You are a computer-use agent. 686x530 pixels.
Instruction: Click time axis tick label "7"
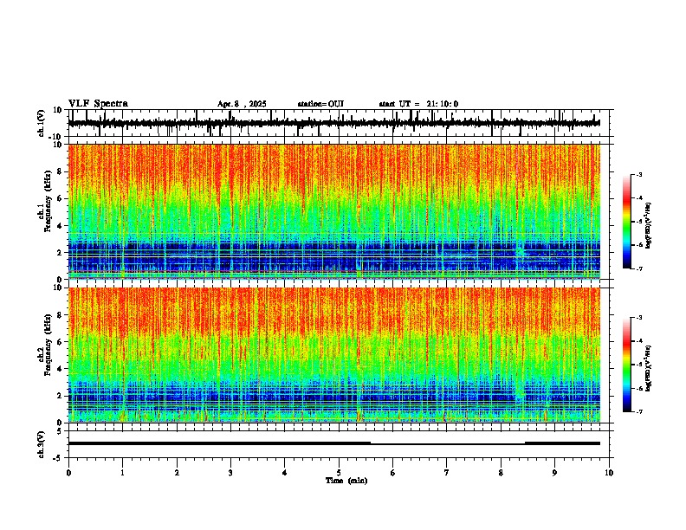point(447,473)
